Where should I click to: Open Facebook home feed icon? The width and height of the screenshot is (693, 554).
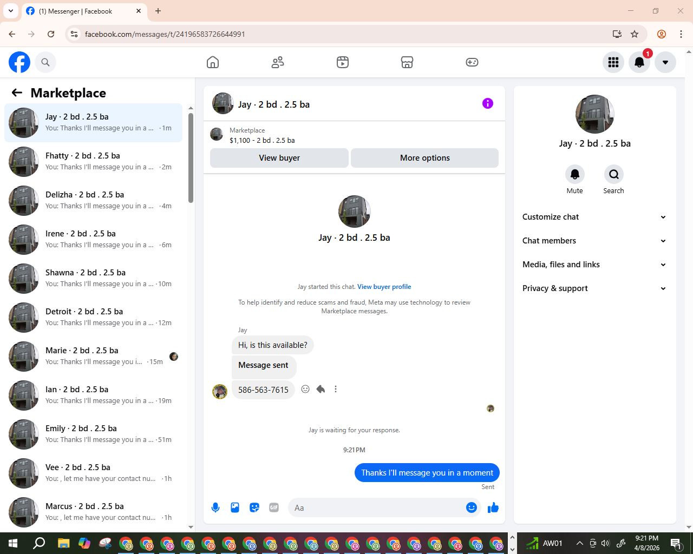(213, 62)
